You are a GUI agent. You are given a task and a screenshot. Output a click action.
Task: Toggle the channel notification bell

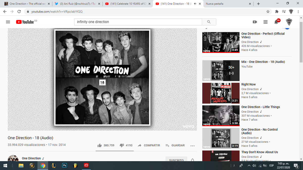tap(192, 160)
